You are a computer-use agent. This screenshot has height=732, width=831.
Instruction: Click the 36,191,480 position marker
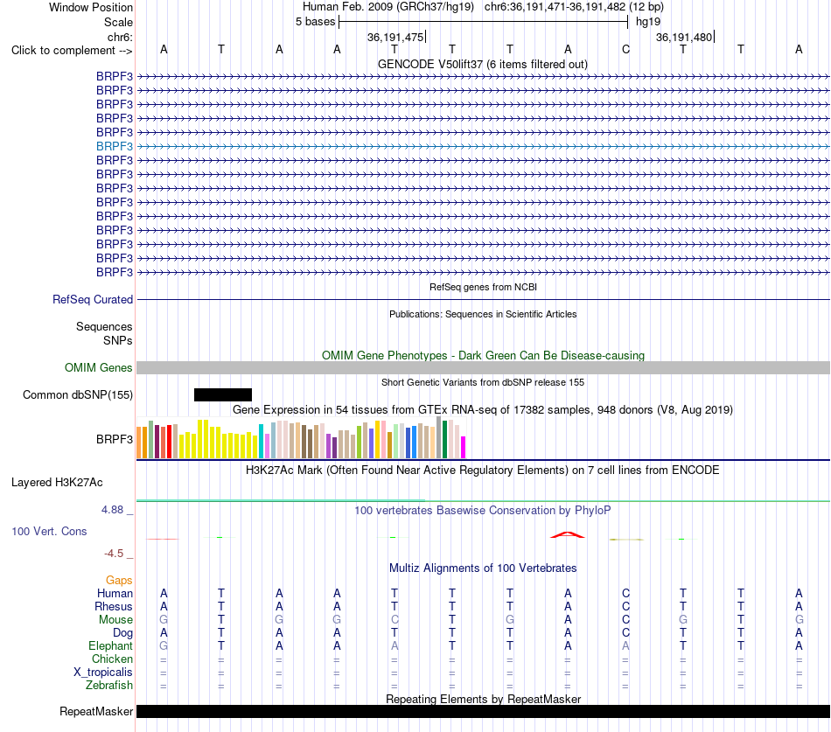(x=684, y=37)
